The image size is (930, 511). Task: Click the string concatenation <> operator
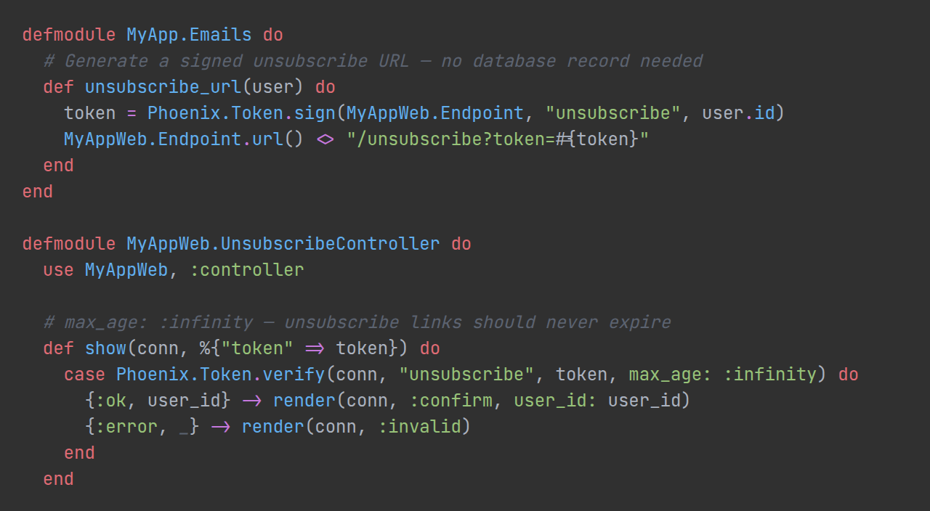[x=325, y=139]
